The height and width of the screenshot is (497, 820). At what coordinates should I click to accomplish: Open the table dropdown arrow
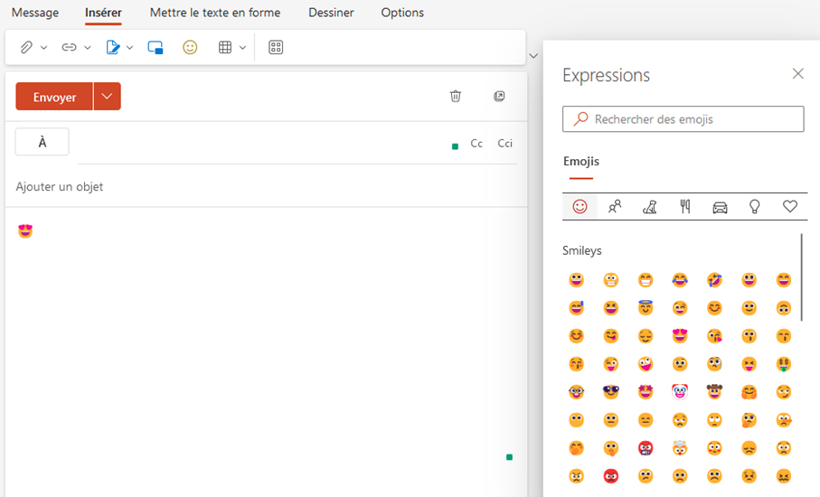tap(242, 48)
